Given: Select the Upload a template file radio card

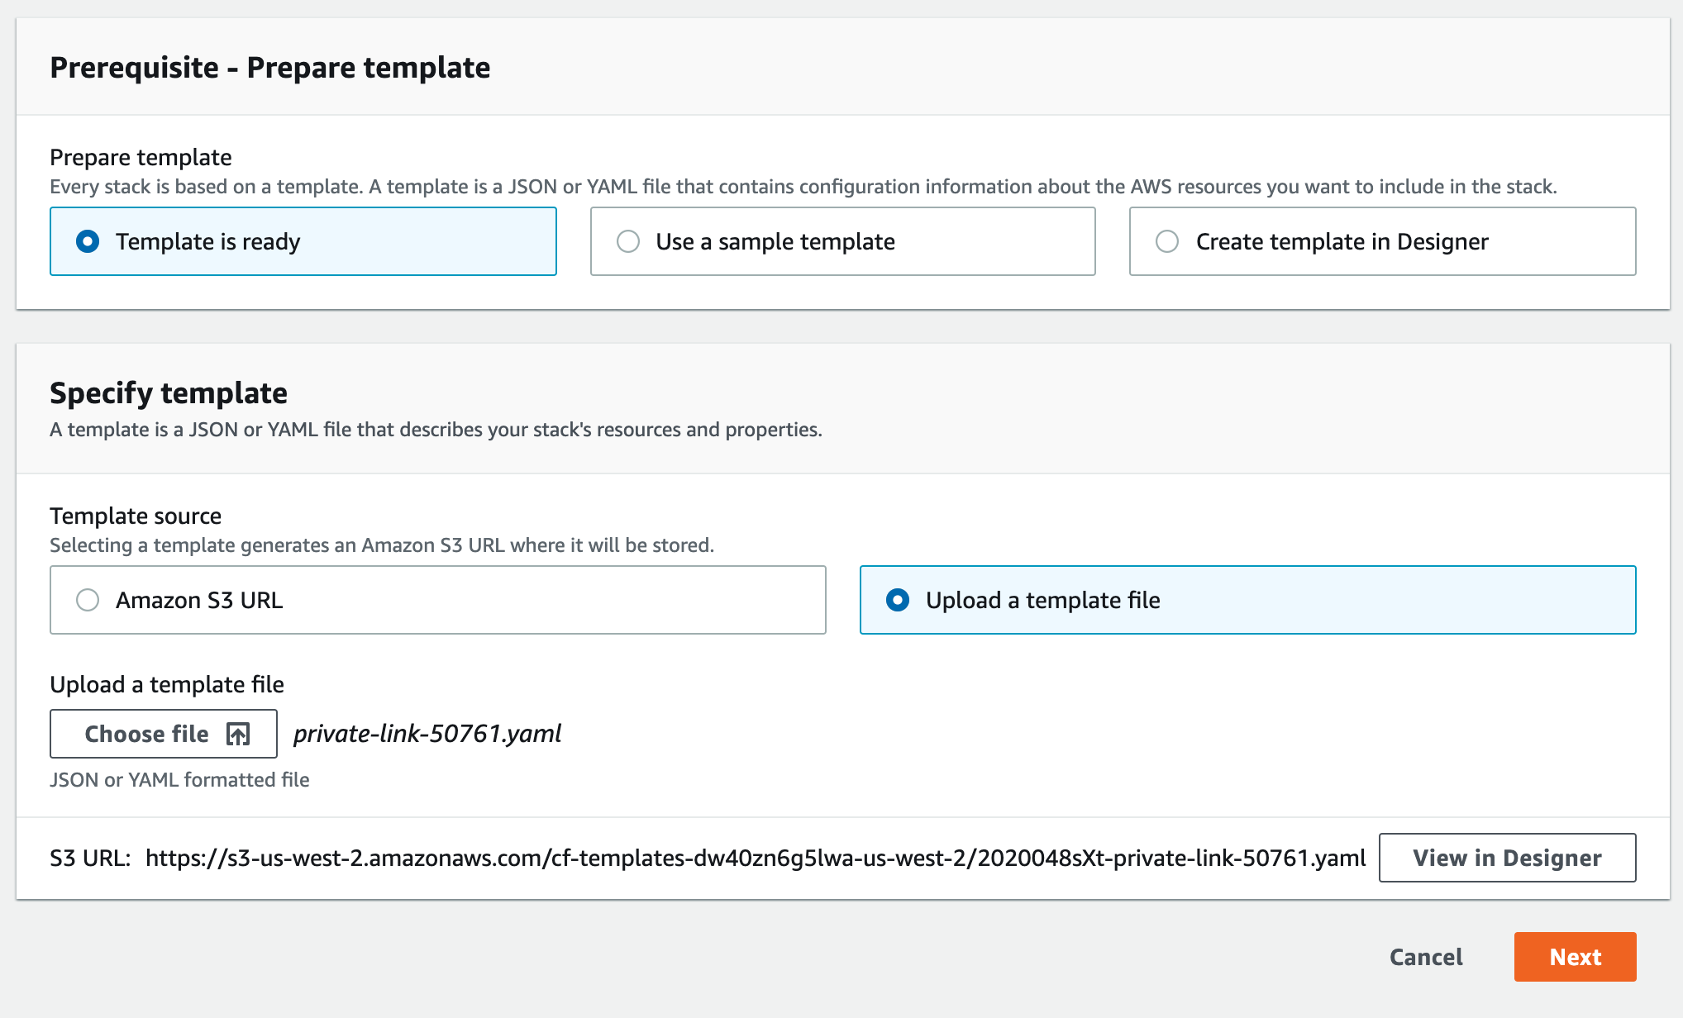Looking at the screenshot, I should pos(1247,600).
